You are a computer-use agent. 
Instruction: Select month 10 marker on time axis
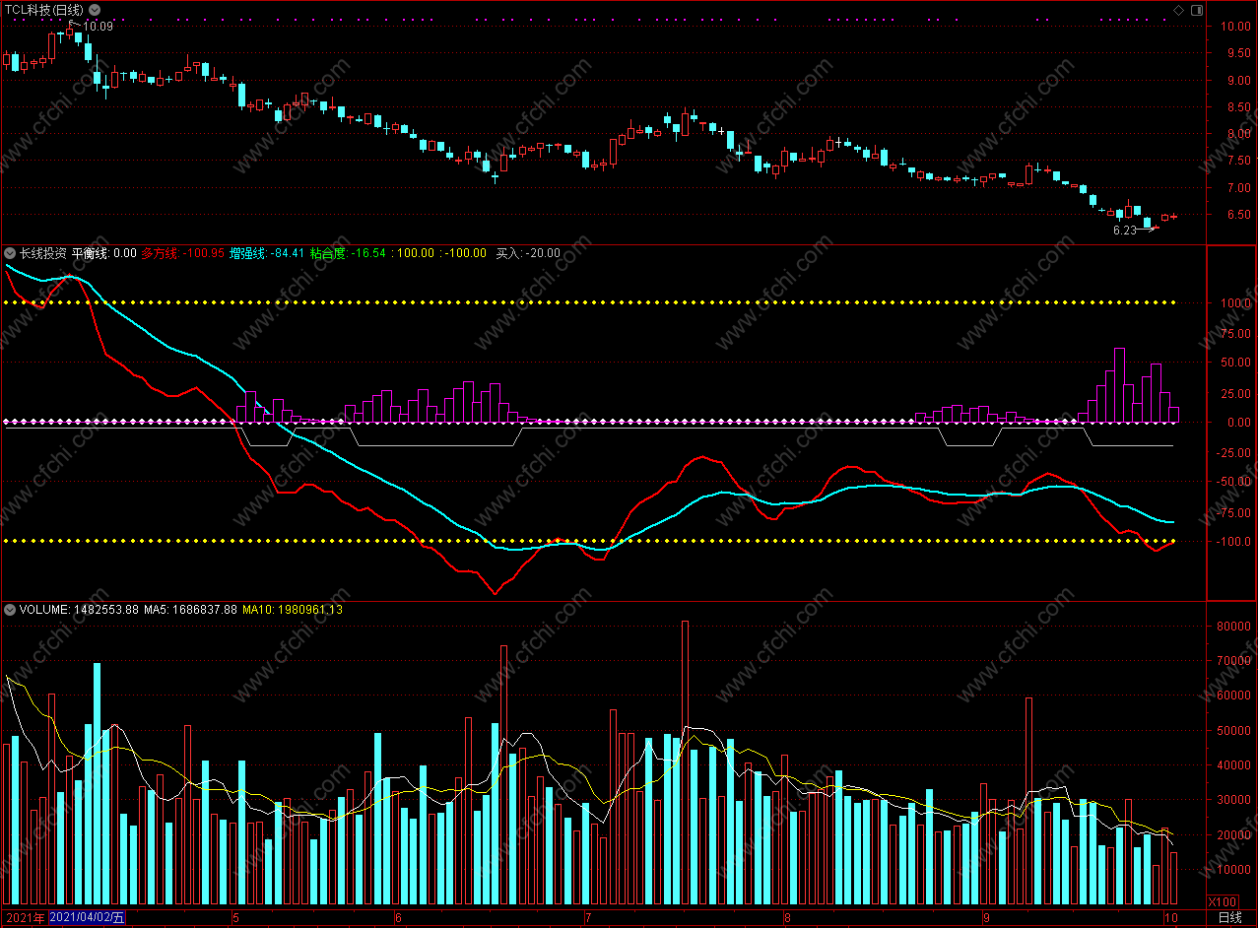[1169, 918]
